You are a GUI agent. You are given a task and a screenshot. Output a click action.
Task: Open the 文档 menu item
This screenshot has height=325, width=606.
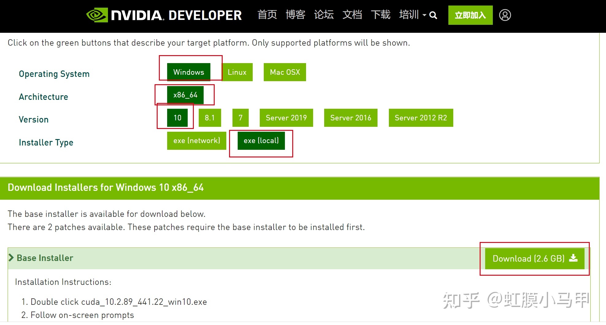[x=352, y=15]
